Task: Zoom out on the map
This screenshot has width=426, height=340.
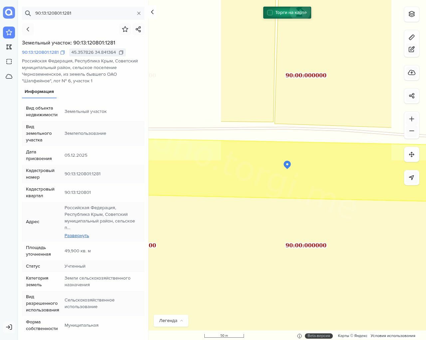Action: pos(412,131)
